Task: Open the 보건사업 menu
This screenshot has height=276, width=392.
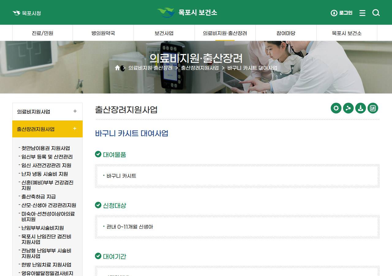Action: (x=164, y=33)
